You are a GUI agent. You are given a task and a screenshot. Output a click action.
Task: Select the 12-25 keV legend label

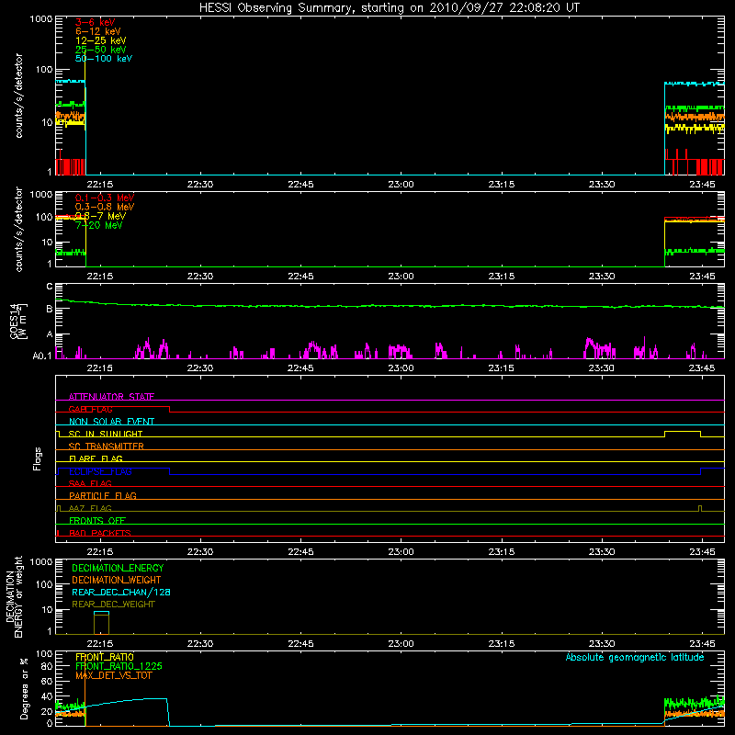[101, 40]
